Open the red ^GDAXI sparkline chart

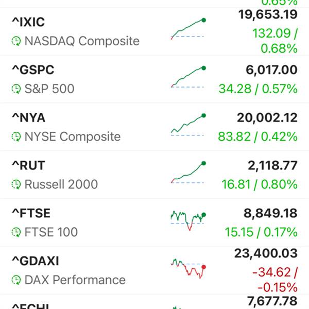(188, 268)
